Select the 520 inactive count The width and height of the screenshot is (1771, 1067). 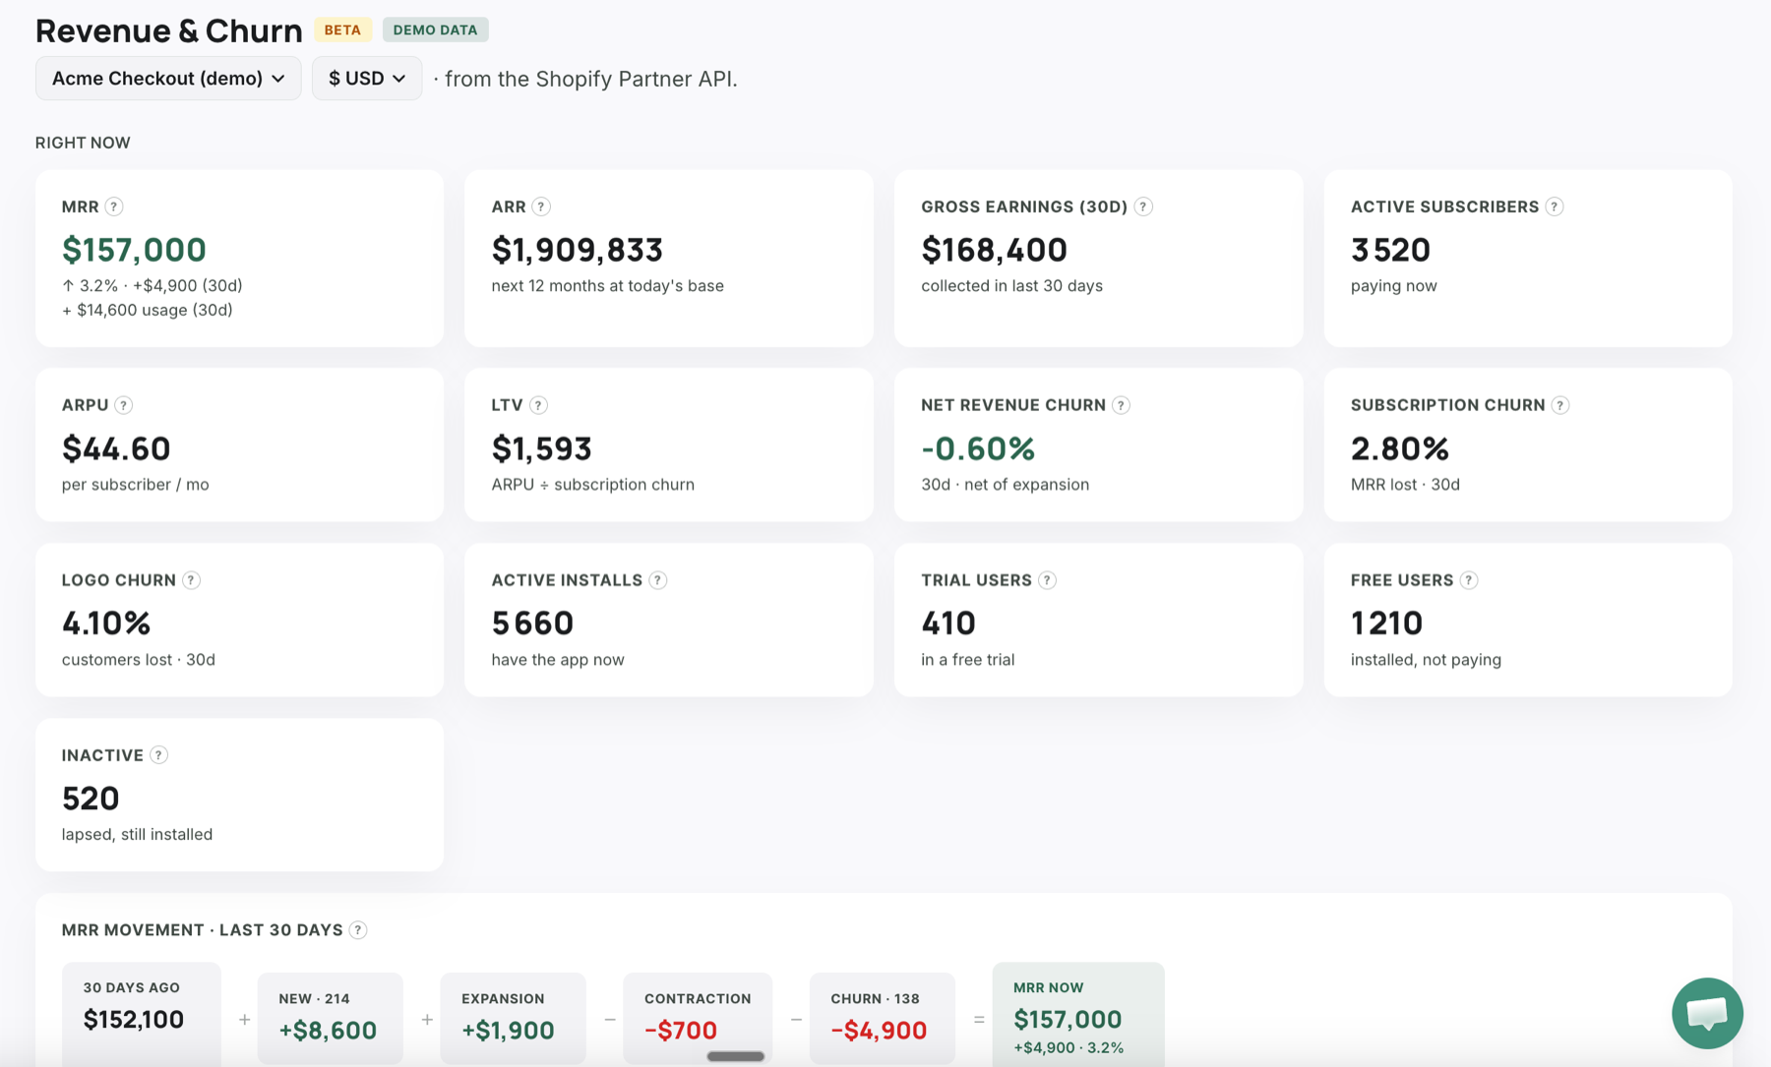point(91,799)
